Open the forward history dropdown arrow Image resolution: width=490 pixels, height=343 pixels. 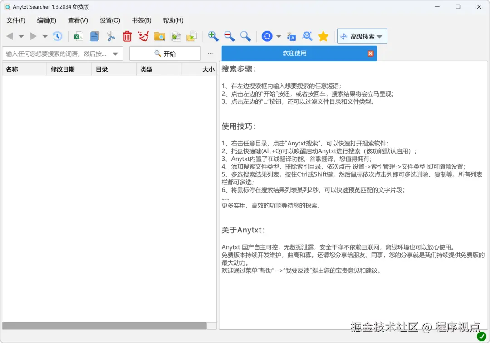coord(45,36)
